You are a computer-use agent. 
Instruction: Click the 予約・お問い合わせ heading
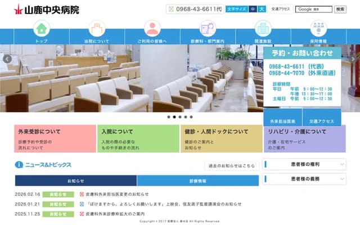point(302,53)
